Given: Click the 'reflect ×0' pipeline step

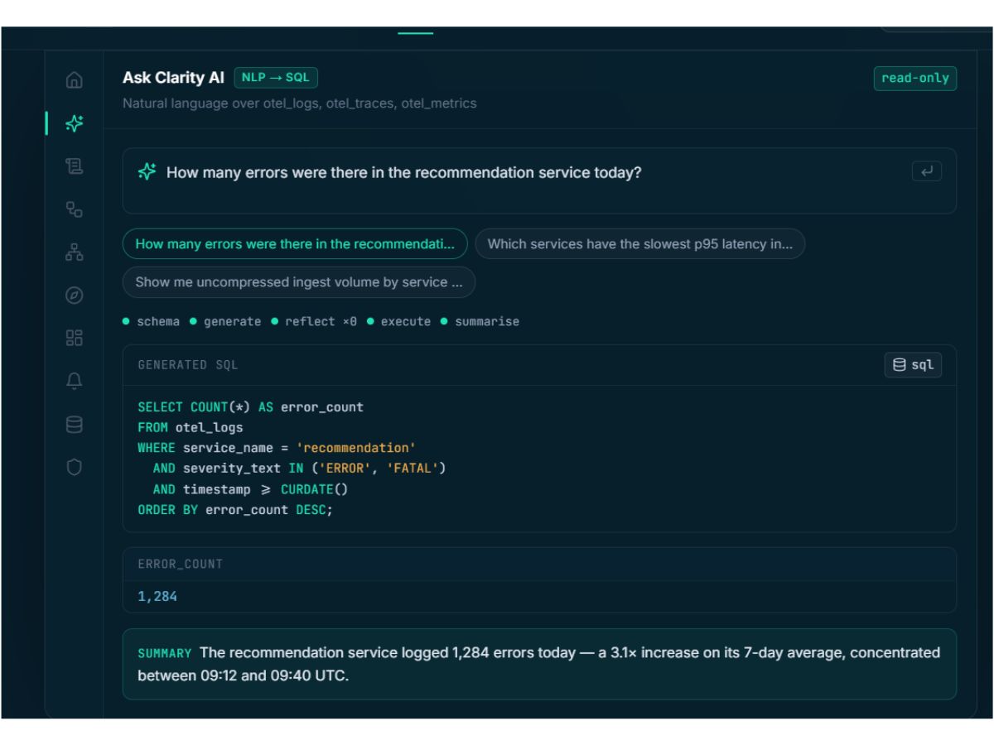Looking at the screenshot, I should tap(314, 321).
